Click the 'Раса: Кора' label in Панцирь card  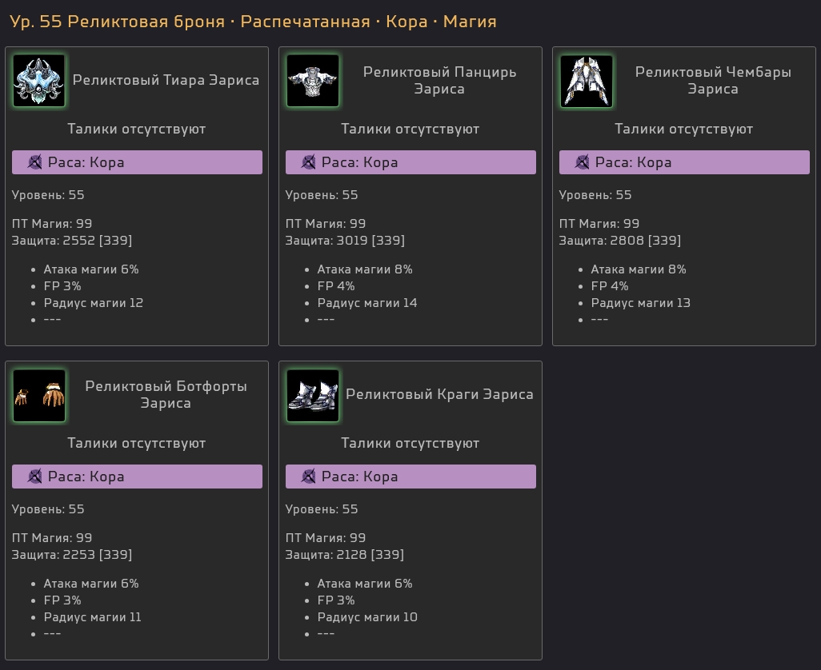click(360, 162)
